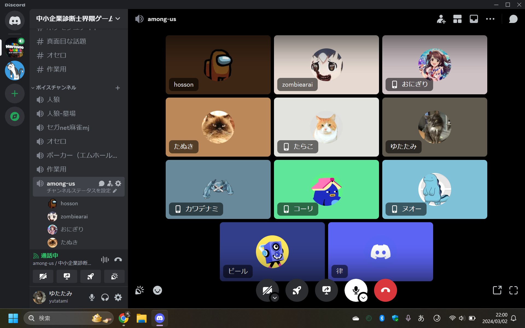Open Discord home direct messages
Viewport: 525px width, 328px height.
(15, 20)
